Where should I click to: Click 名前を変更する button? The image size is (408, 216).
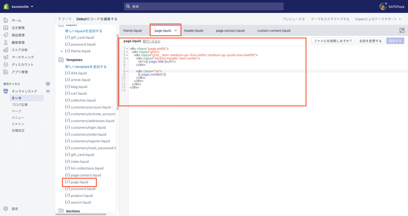pos(370,41)
